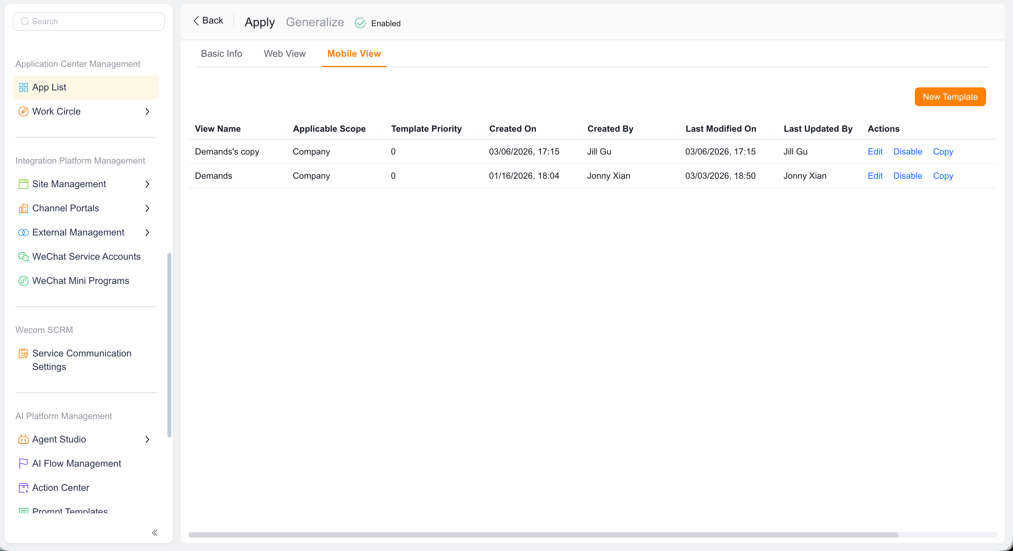The image size is (1013, 551).
Task: Switch to the Basic Info tab
Action: pos(221,53)
